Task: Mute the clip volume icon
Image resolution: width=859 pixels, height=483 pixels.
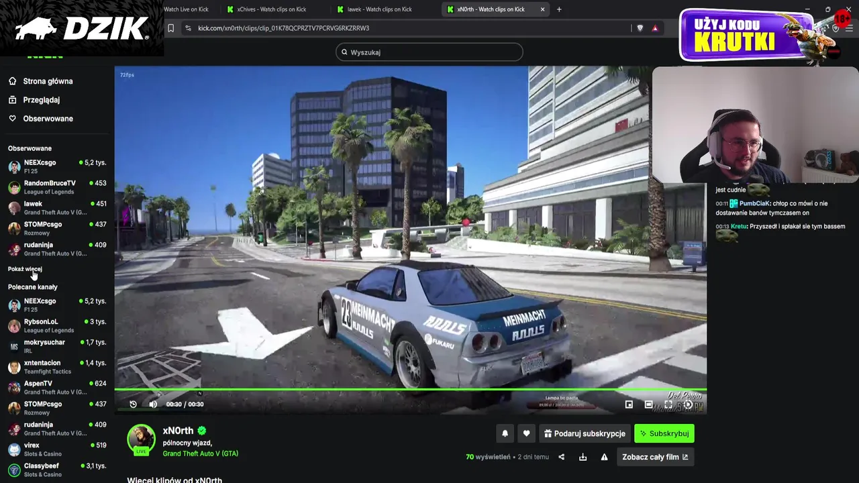Action: pyautogui.click(x=153, y=404)
